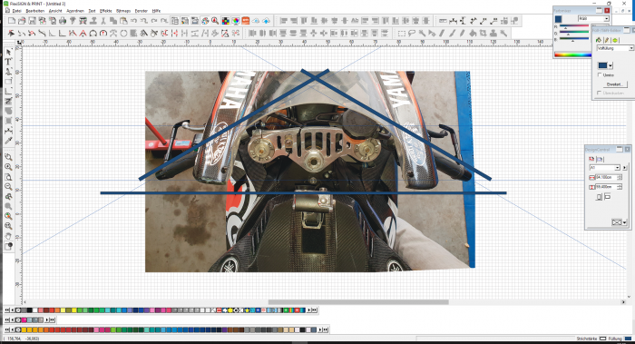The height and width of the screenshot is (344, 635).
Task: Click the Füllung swatch in status bar
Action: [x=628, y=339]
